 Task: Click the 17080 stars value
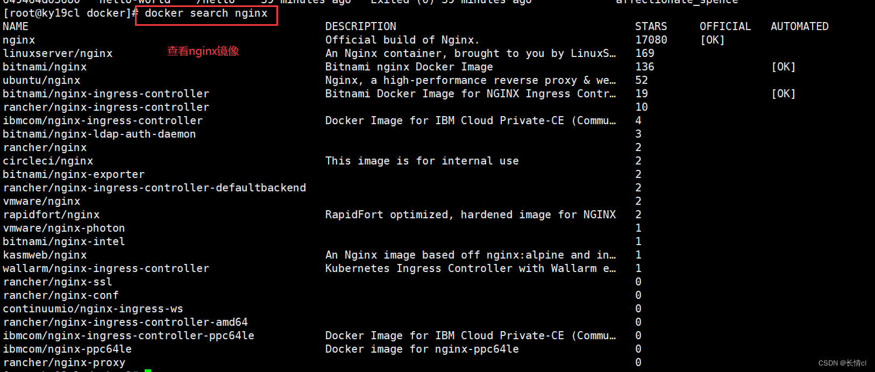[651, 40]
